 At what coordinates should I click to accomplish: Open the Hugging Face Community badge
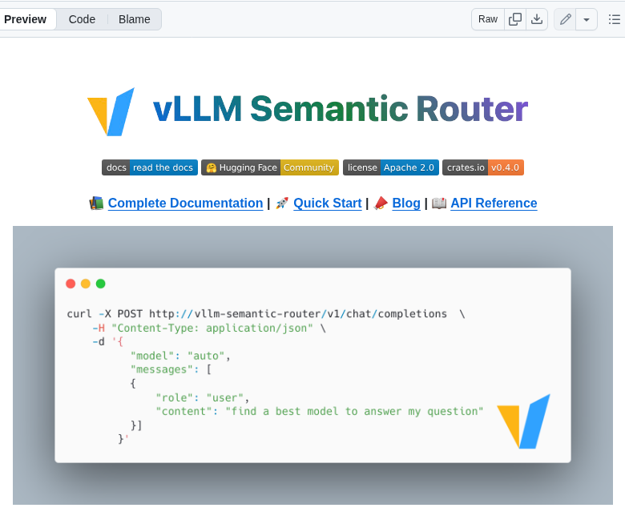(x=270, y=167)
